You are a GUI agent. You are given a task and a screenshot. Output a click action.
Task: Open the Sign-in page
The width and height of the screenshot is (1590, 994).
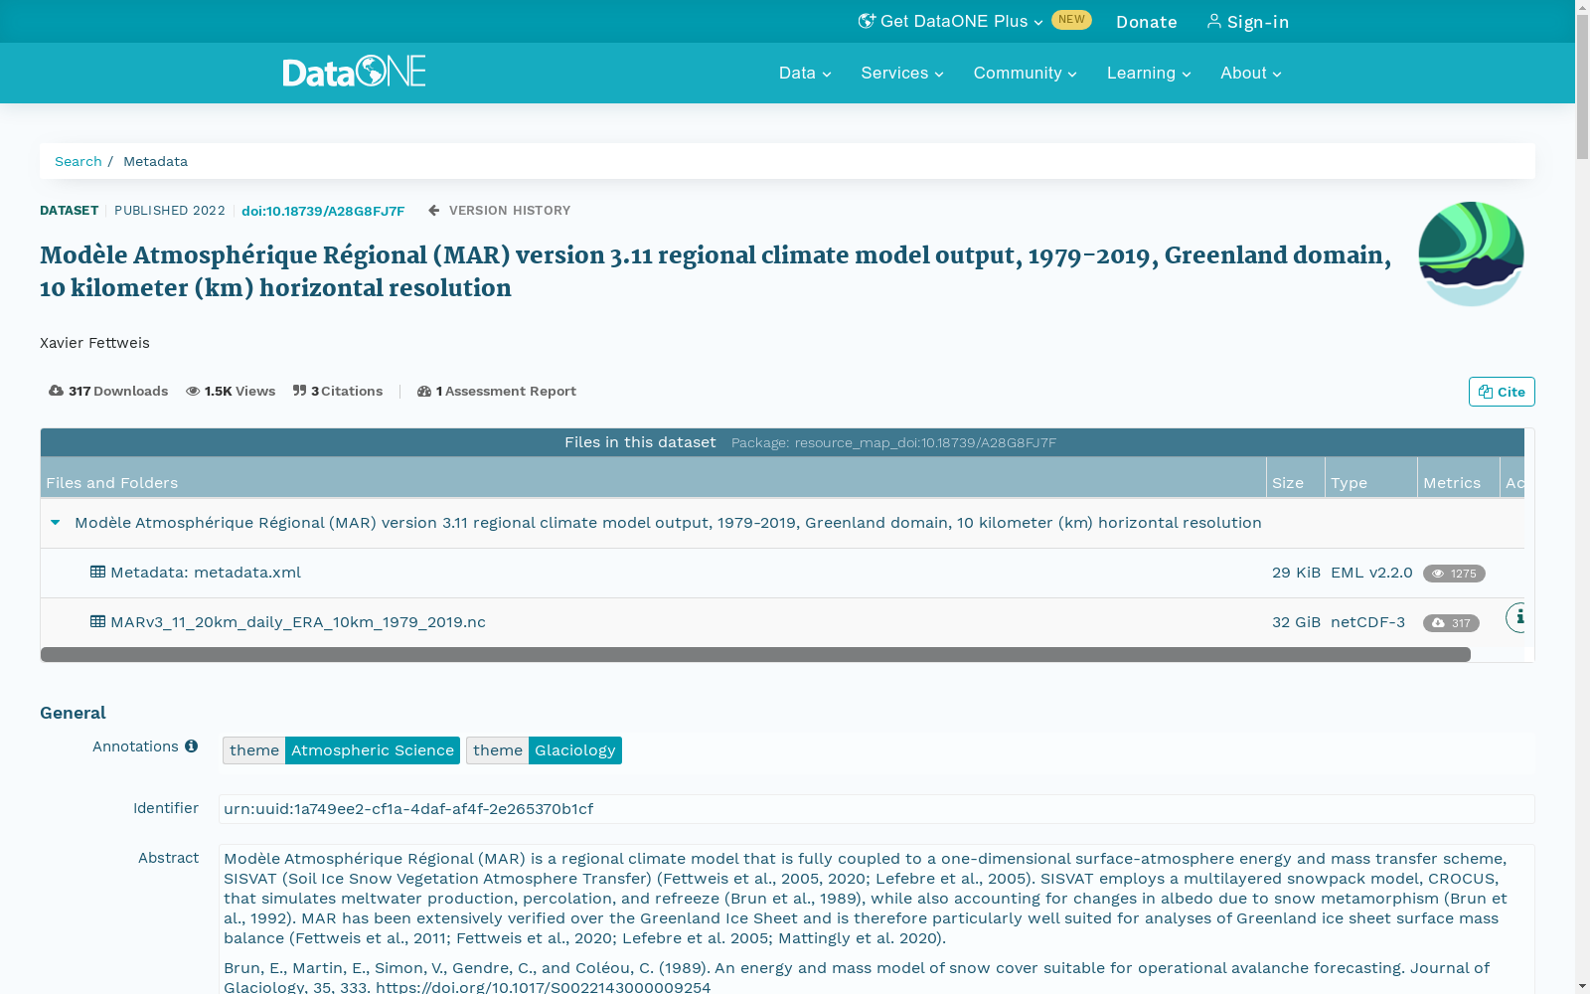click(1248, 22)
